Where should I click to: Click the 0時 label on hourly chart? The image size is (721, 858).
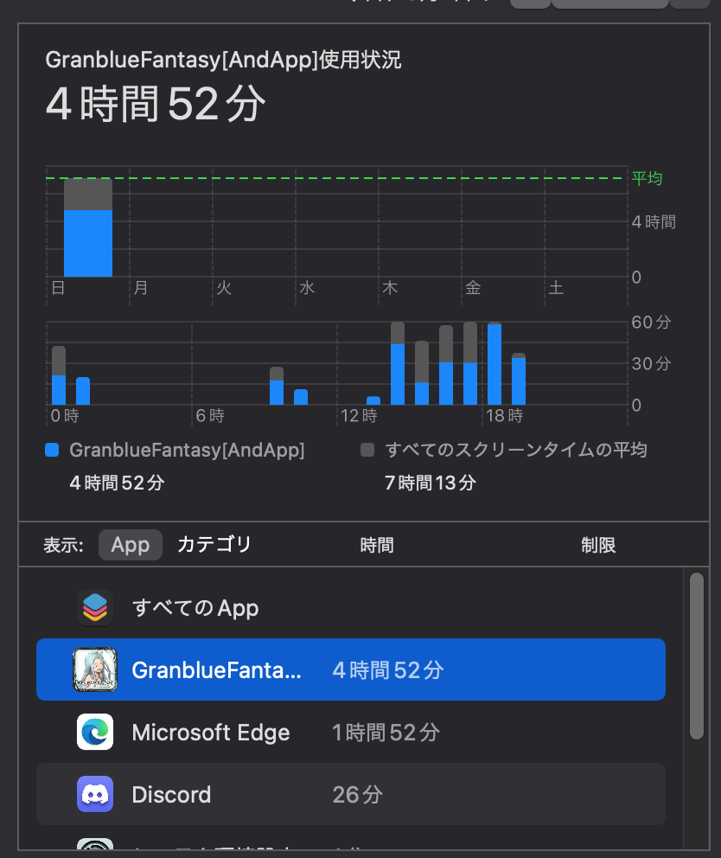click(65, 416)
